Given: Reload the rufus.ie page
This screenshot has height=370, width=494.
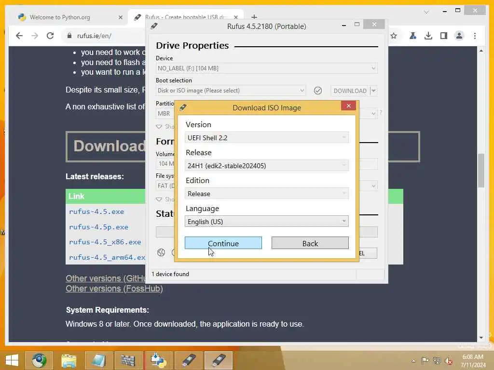Looking at the screenshot, I should tap(50, 36).
